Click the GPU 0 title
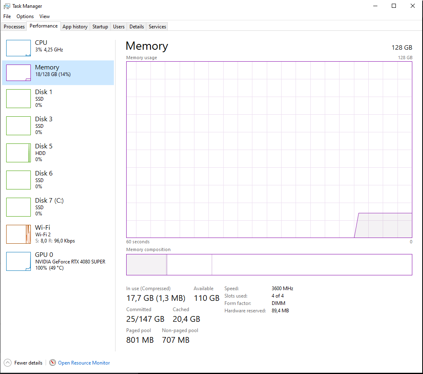Viewport: 423px width, 374px height. tap(44, 255)
